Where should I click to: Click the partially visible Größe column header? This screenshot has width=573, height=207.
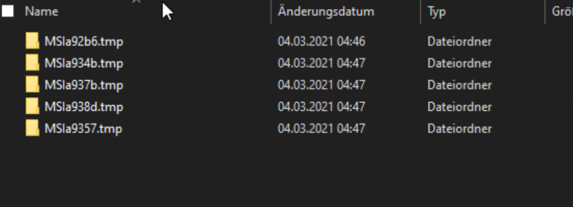coord(562,11)
